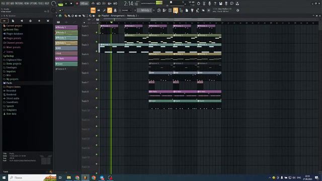Click the save project floppy icon
This screenshot has width=322, height=181.
coord(220,4)
